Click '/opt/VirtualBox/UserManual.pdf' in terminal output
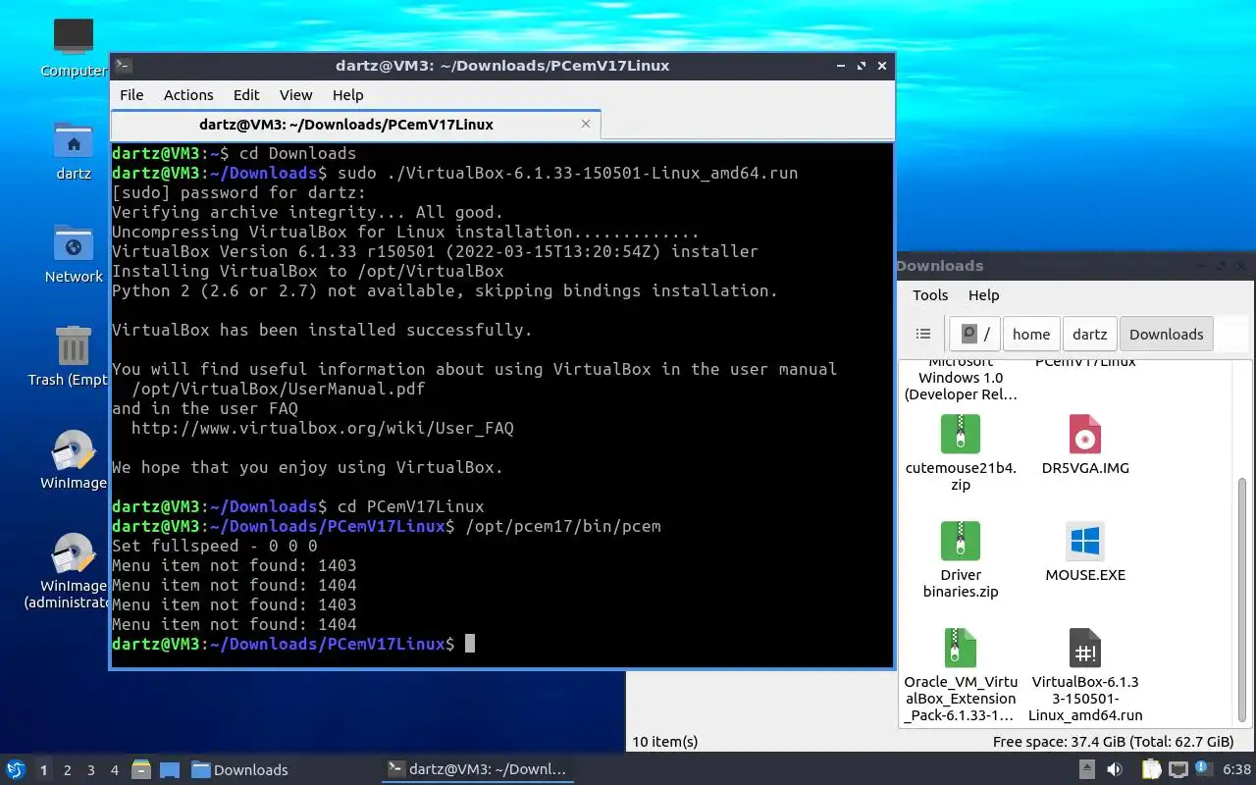This screenshot has height=785, width=1256. (278, 389)
